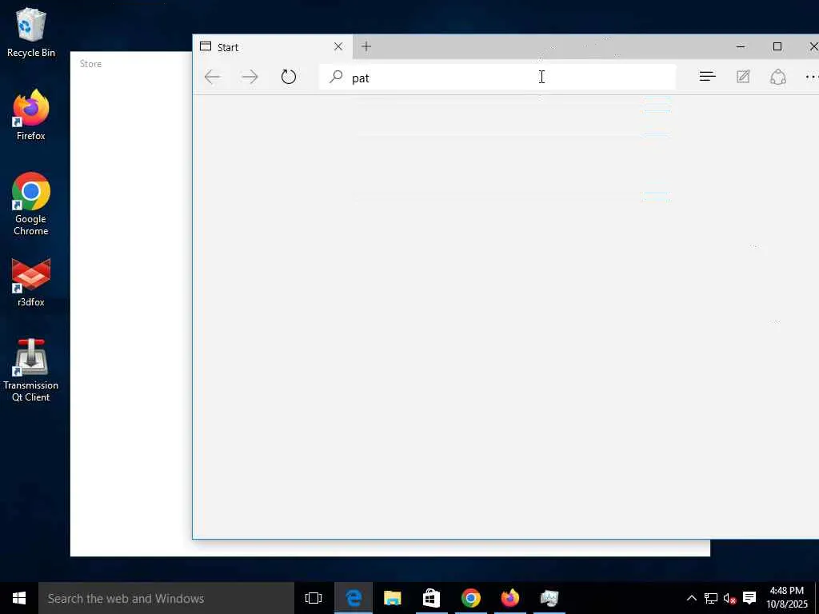Open a new tab with plus button
This screenshot has width=819, height=614.
point(366,46)
